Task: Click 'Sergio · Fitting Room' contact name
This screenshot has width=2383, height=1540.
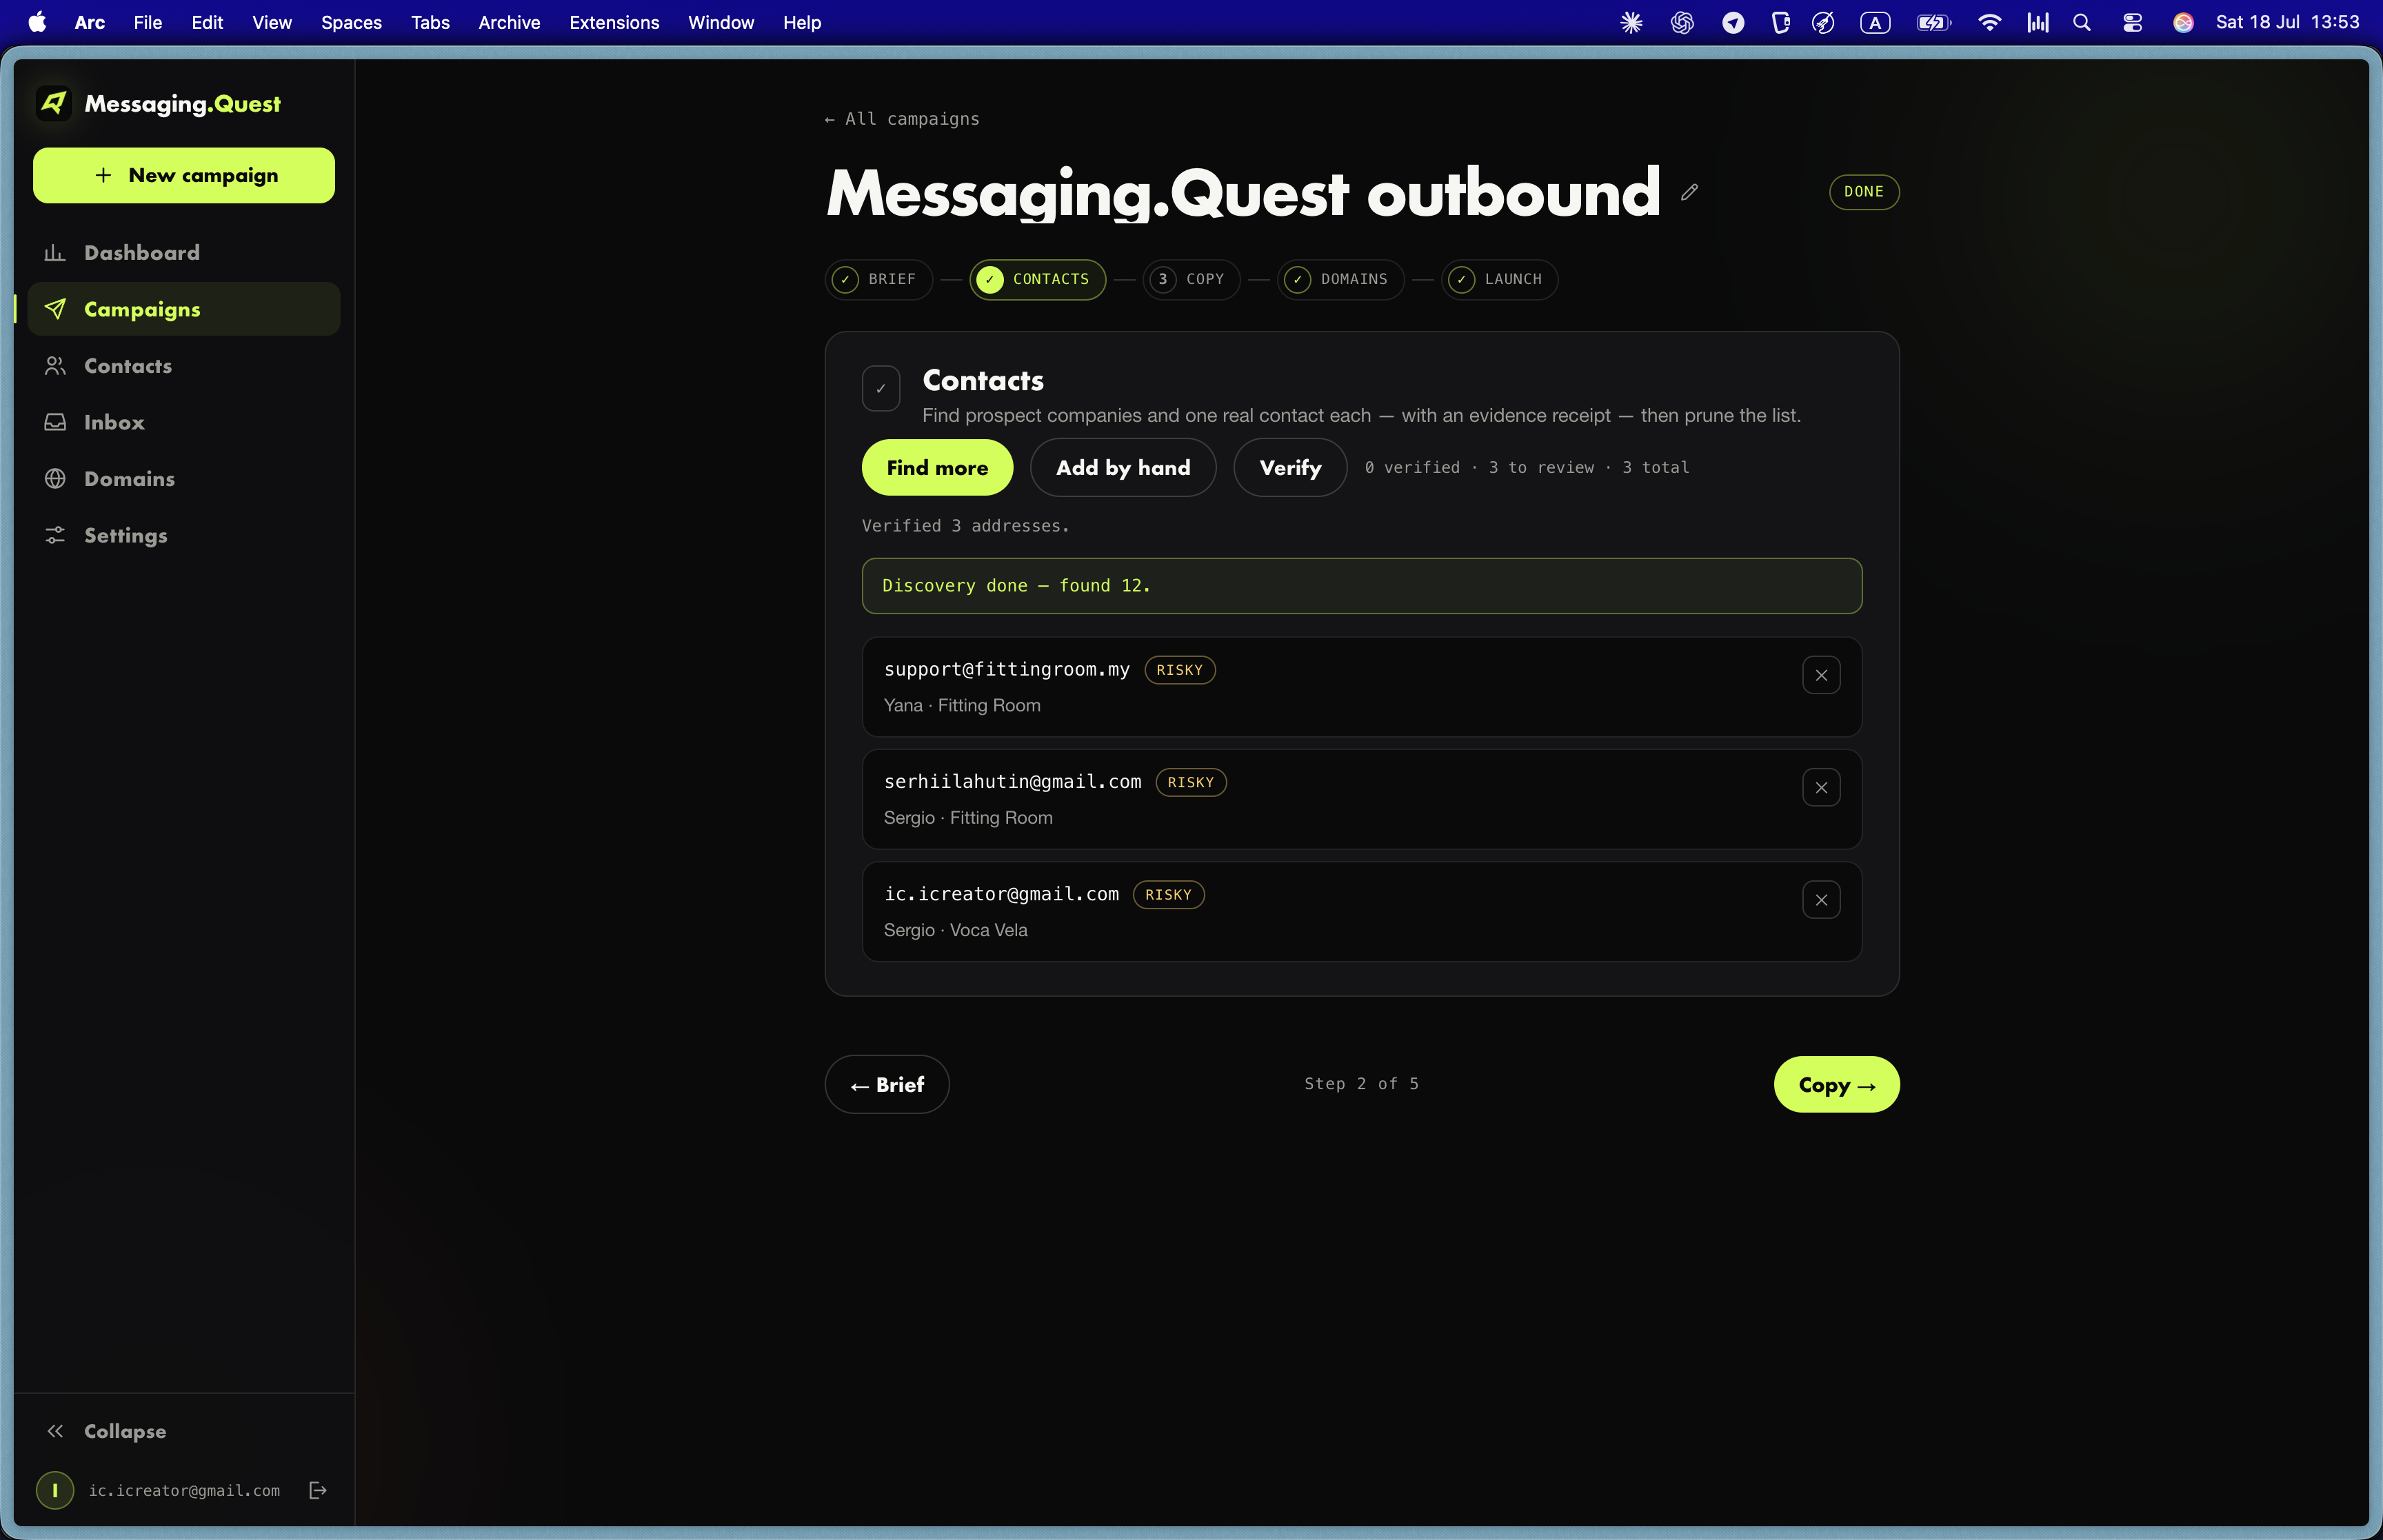Action: click(968, 818)
